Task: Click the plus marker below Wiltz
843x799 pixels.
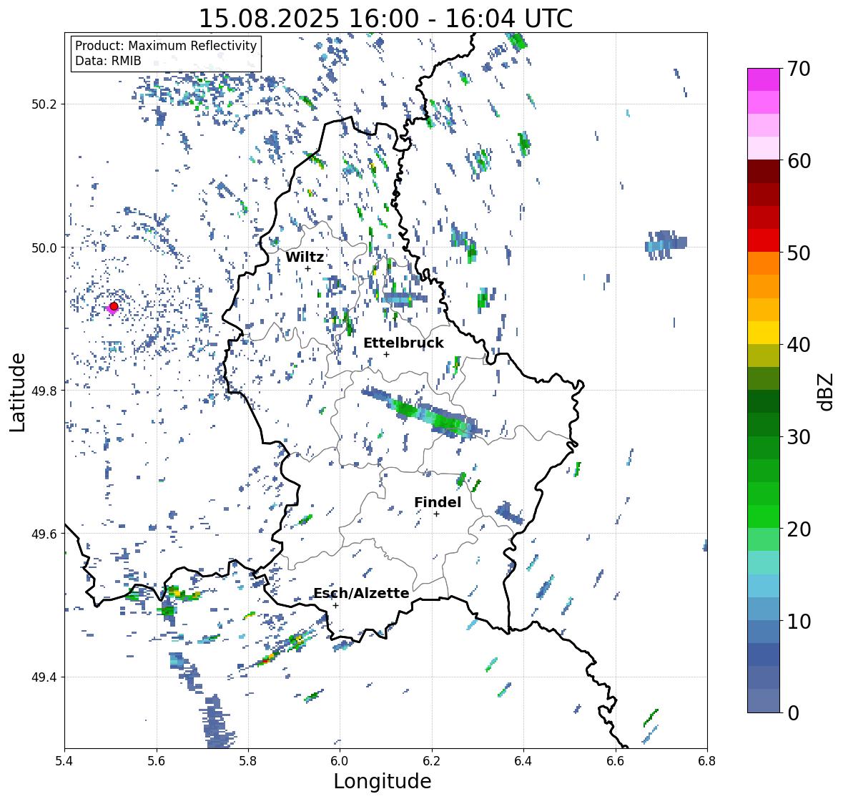Action: pos(307,268)
